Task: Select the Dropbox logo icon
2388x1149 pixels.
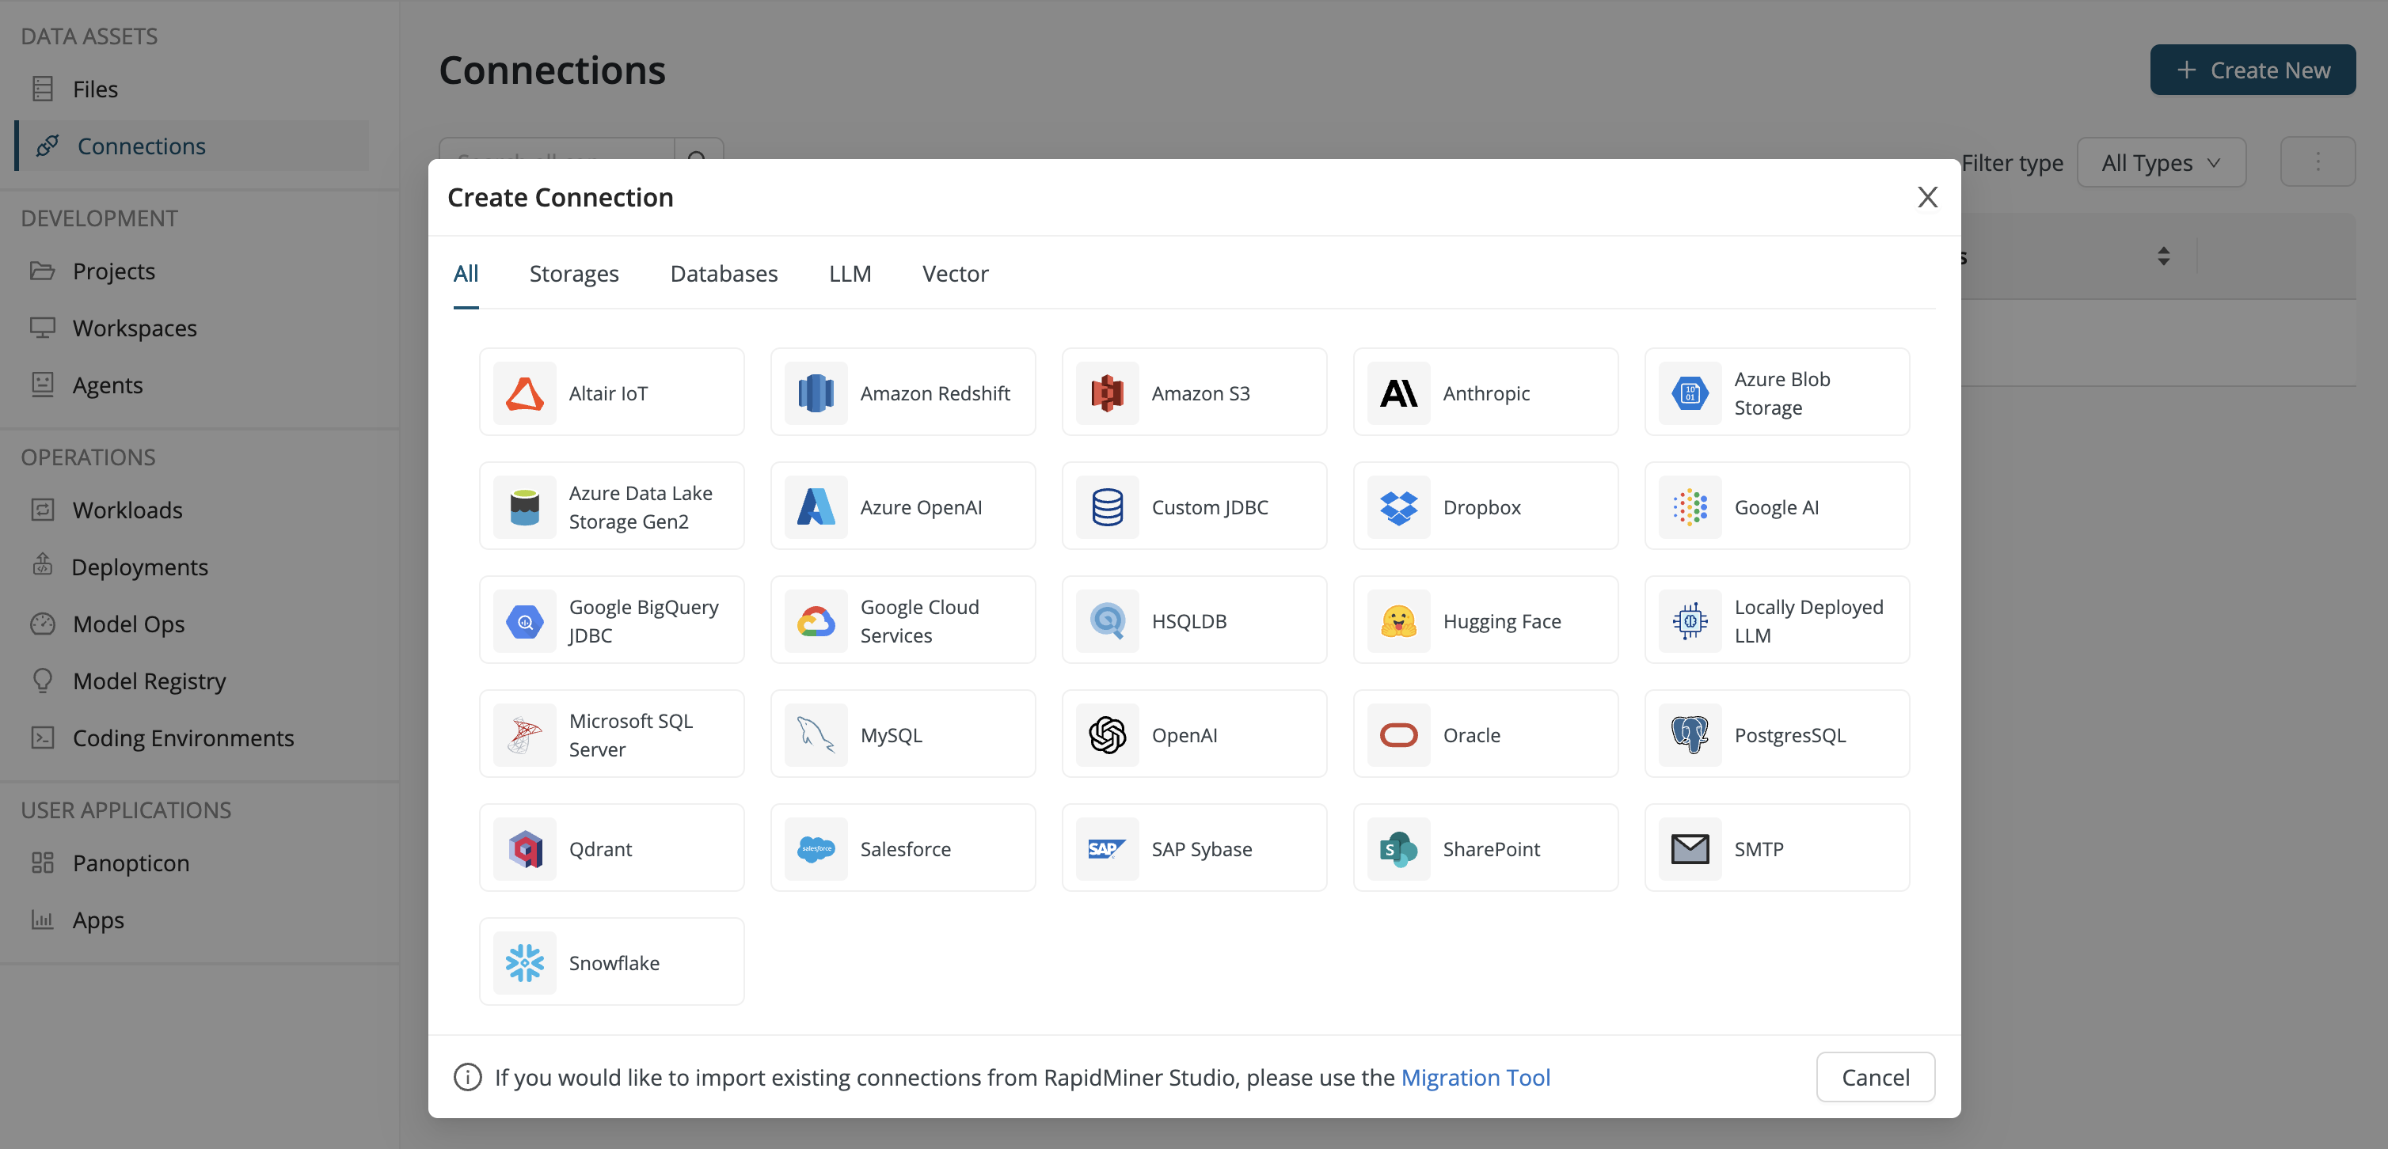Action: [x=1398, y=507]
